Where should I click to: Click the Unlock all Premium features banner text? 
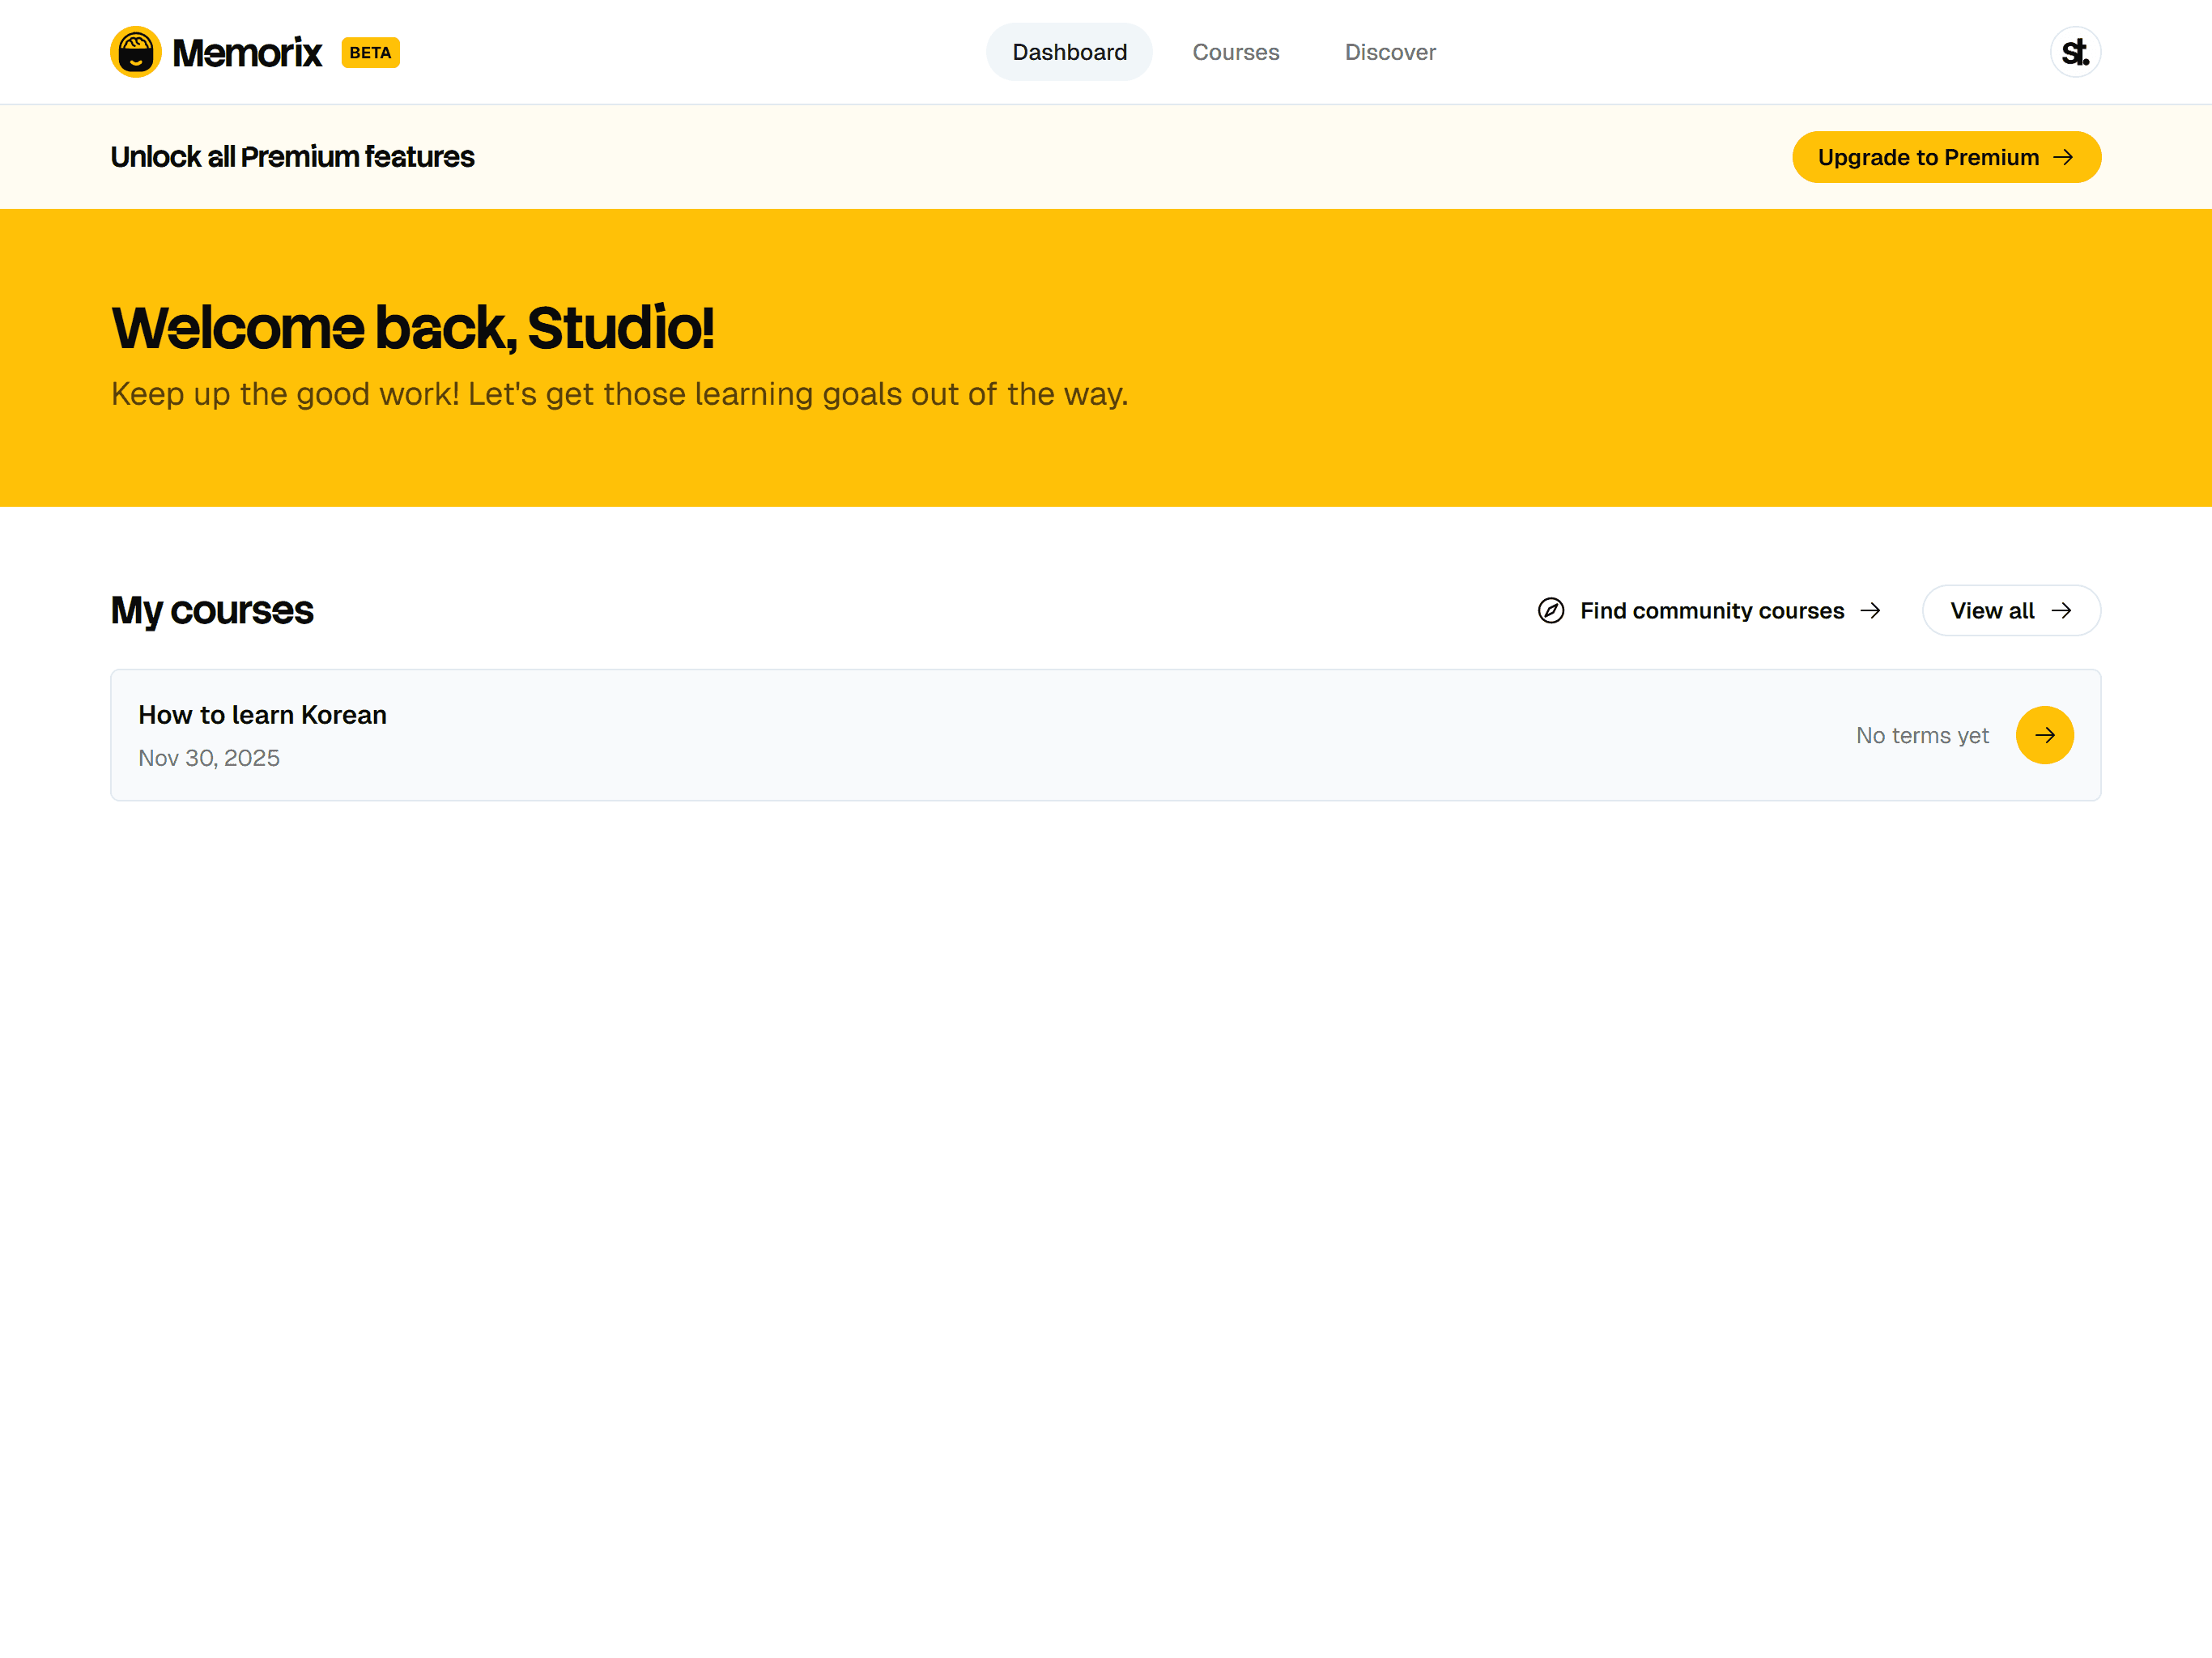292,157
